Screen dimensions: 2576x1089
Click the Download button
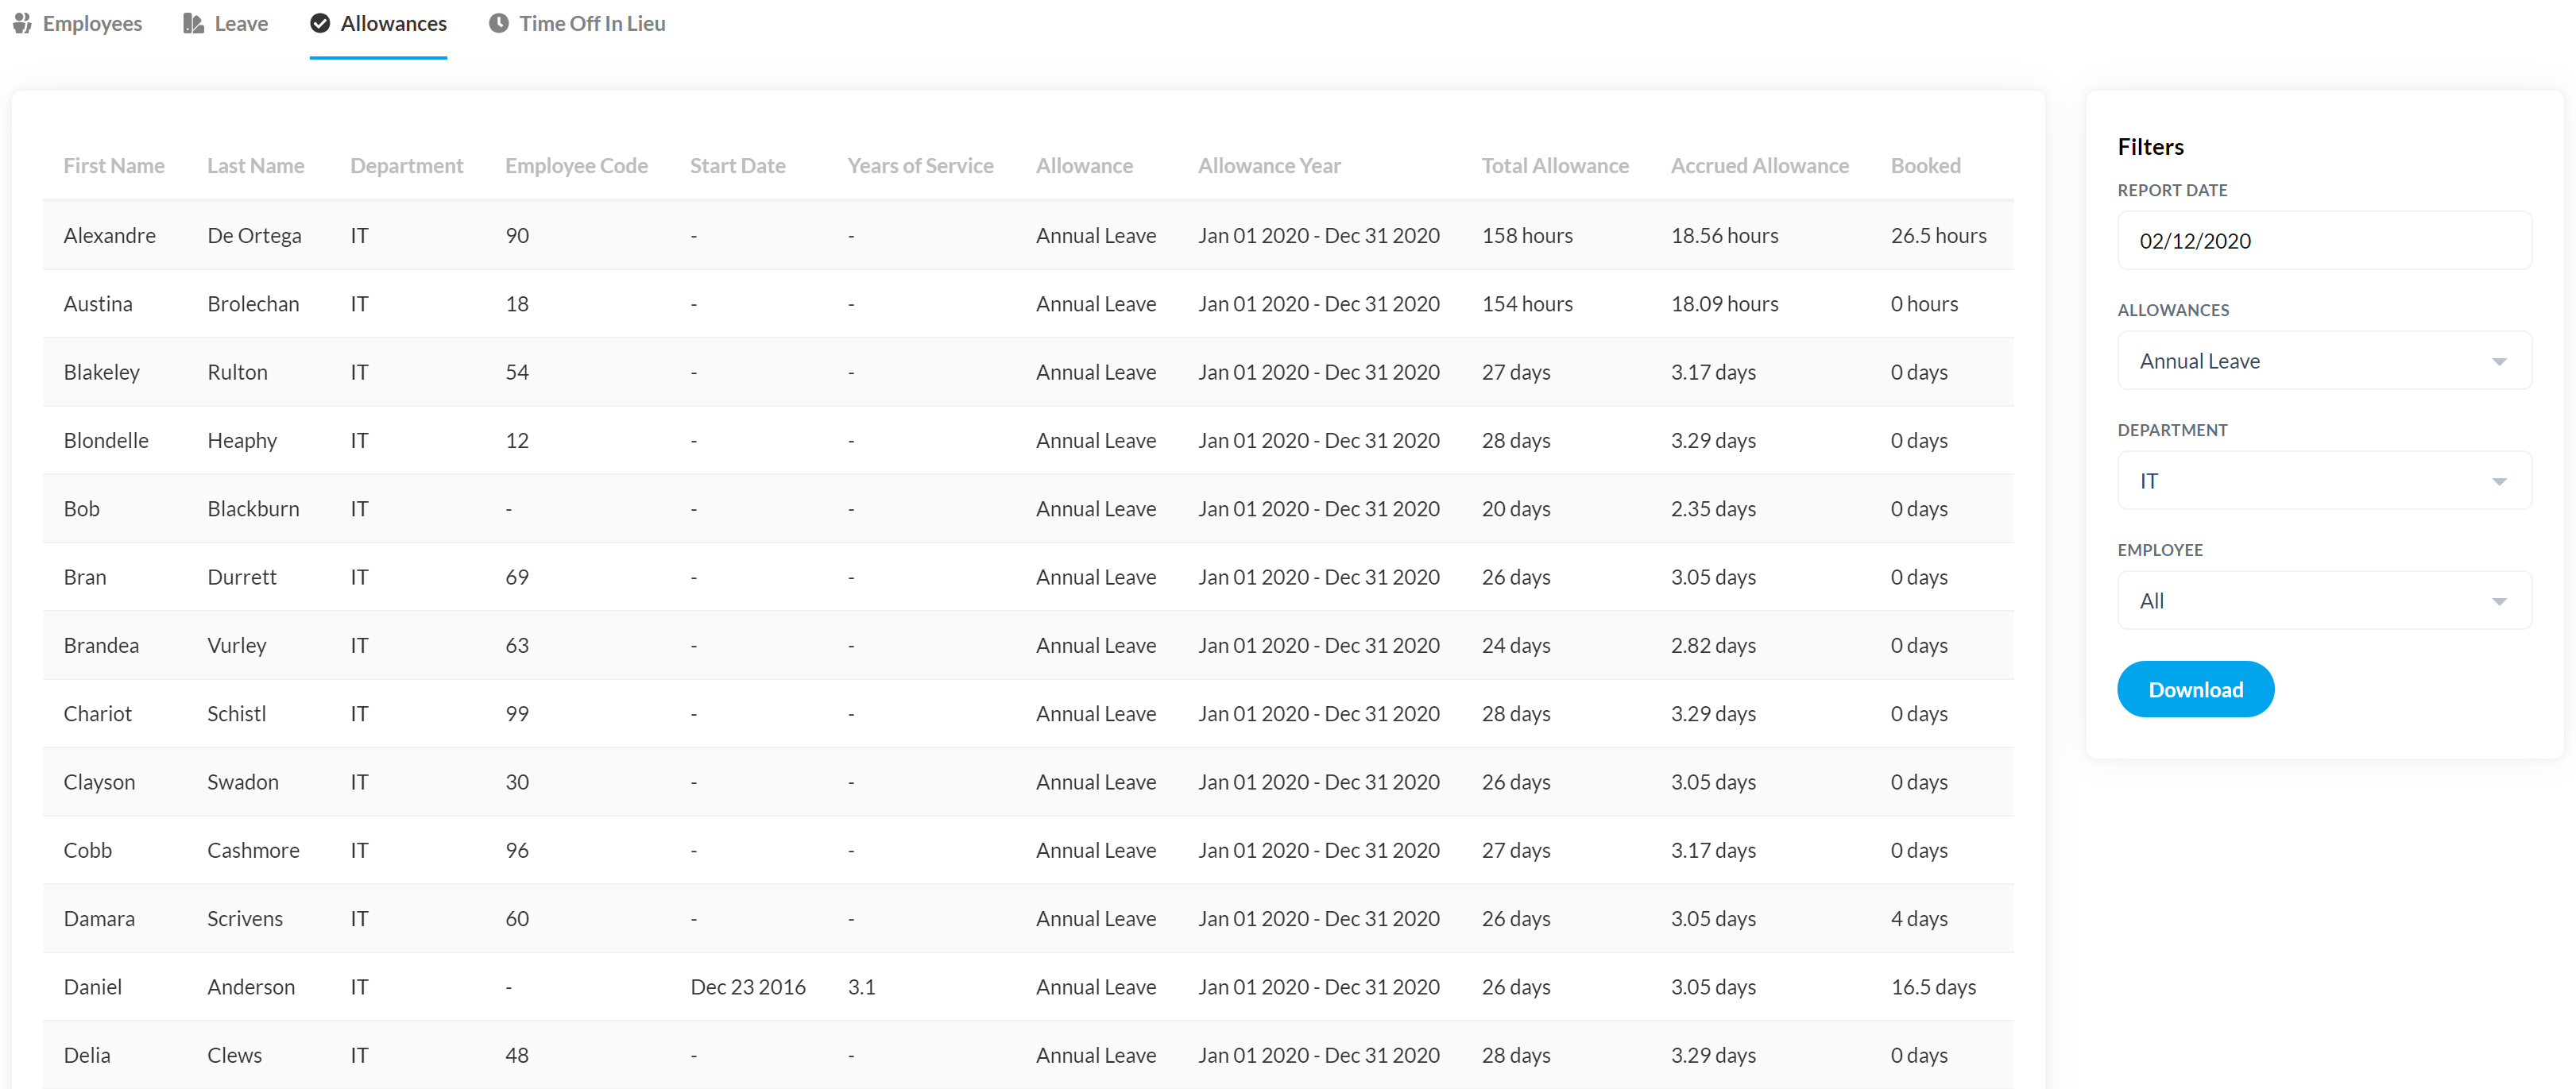click(x=2195, y=689)
